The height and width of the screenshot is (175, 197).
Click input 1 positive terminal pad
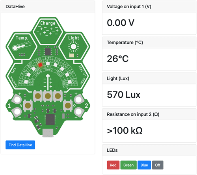point(17,99)
